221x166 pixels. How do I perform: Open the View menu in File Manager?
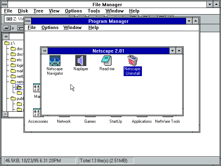54,11
